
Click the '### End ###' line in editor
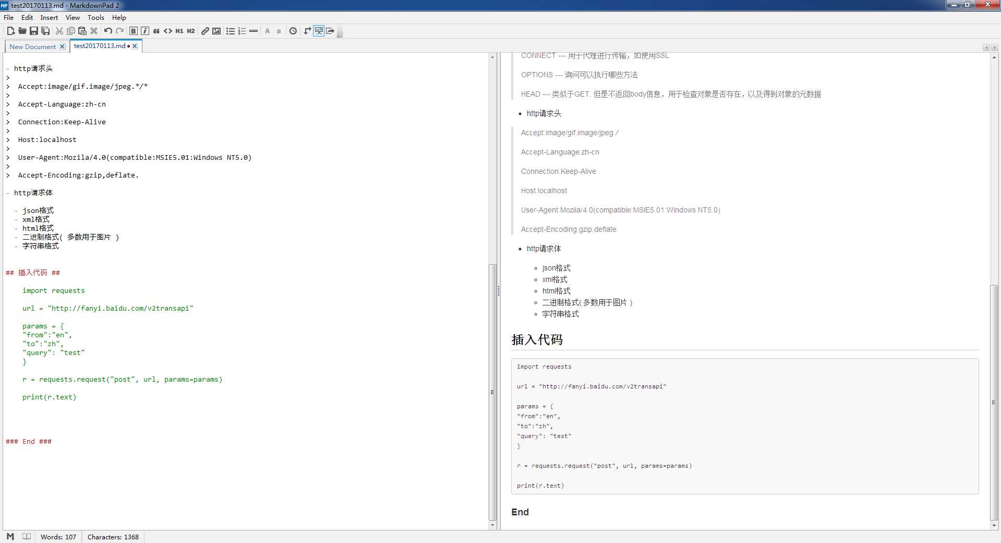pos(29,441)
